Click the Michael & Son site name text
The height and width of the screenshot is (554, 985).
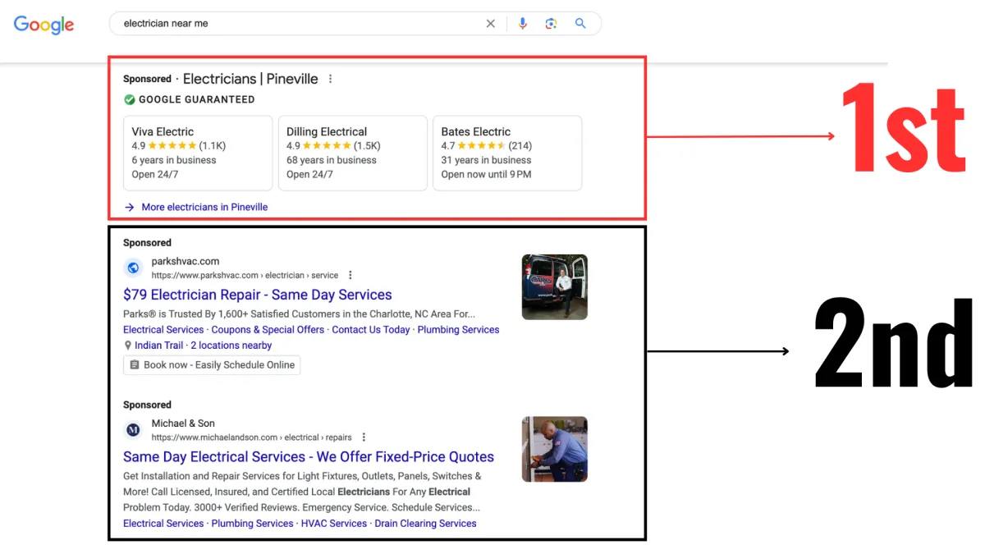pyautogui.click(x=183, y=424)
